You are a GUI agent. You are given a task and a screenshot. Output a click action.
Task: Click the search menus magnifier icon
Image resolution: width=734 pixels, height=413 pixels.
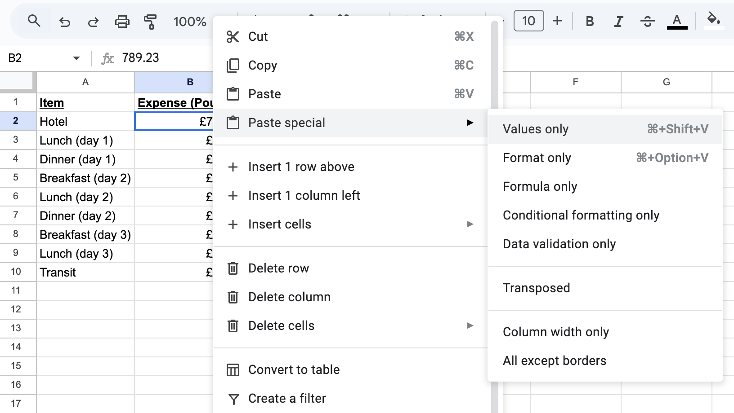(x=34, y=21)
